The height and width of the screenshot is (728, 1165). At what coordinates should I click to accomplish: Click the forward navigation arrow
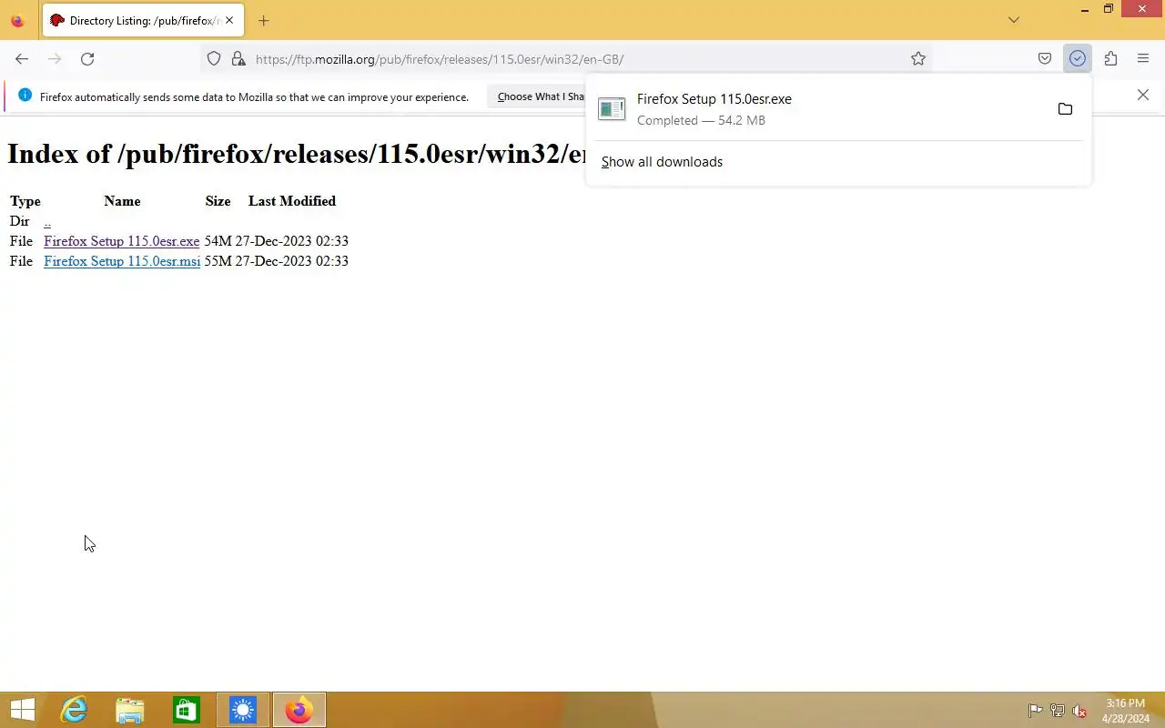tap(55, 59)
